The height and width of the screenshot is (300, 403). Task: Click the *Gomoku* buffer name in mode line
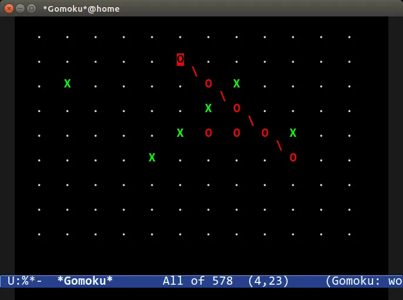click(85, 281)
